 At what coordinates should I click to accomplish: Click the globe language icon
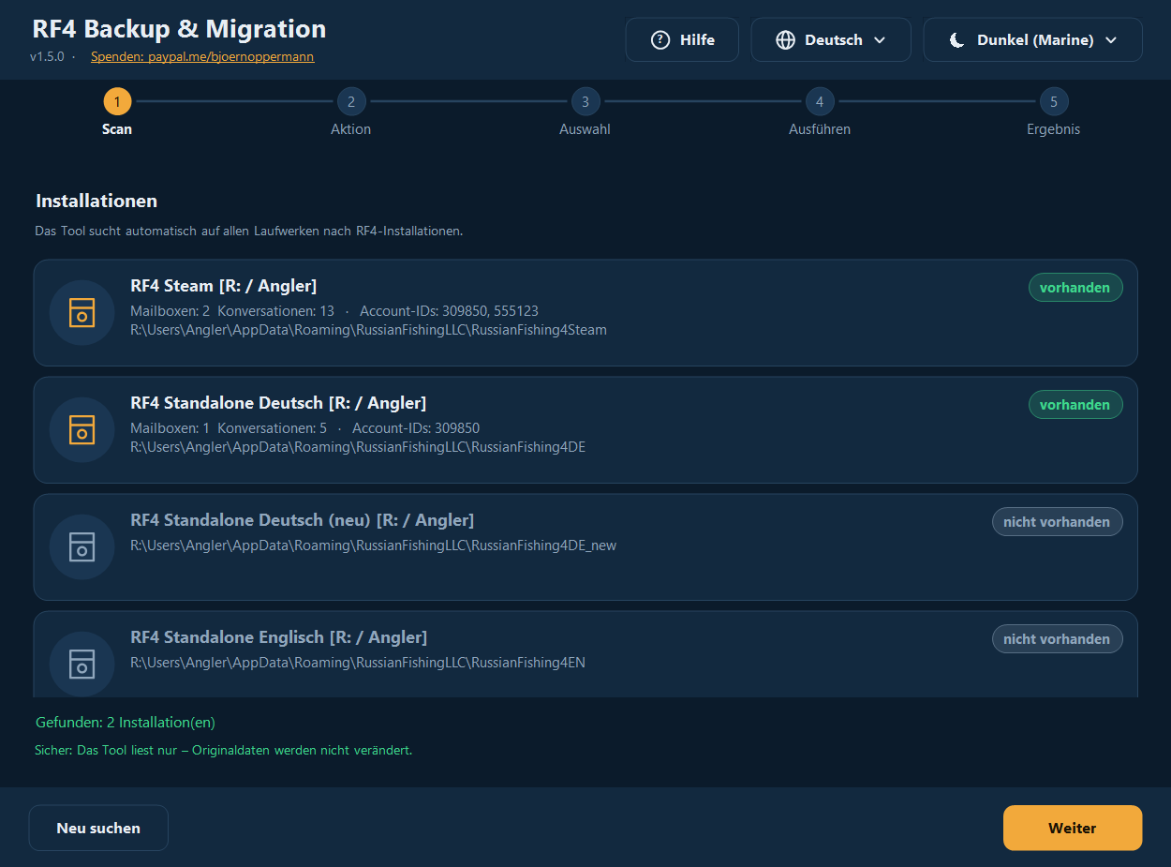pos(786,40)
